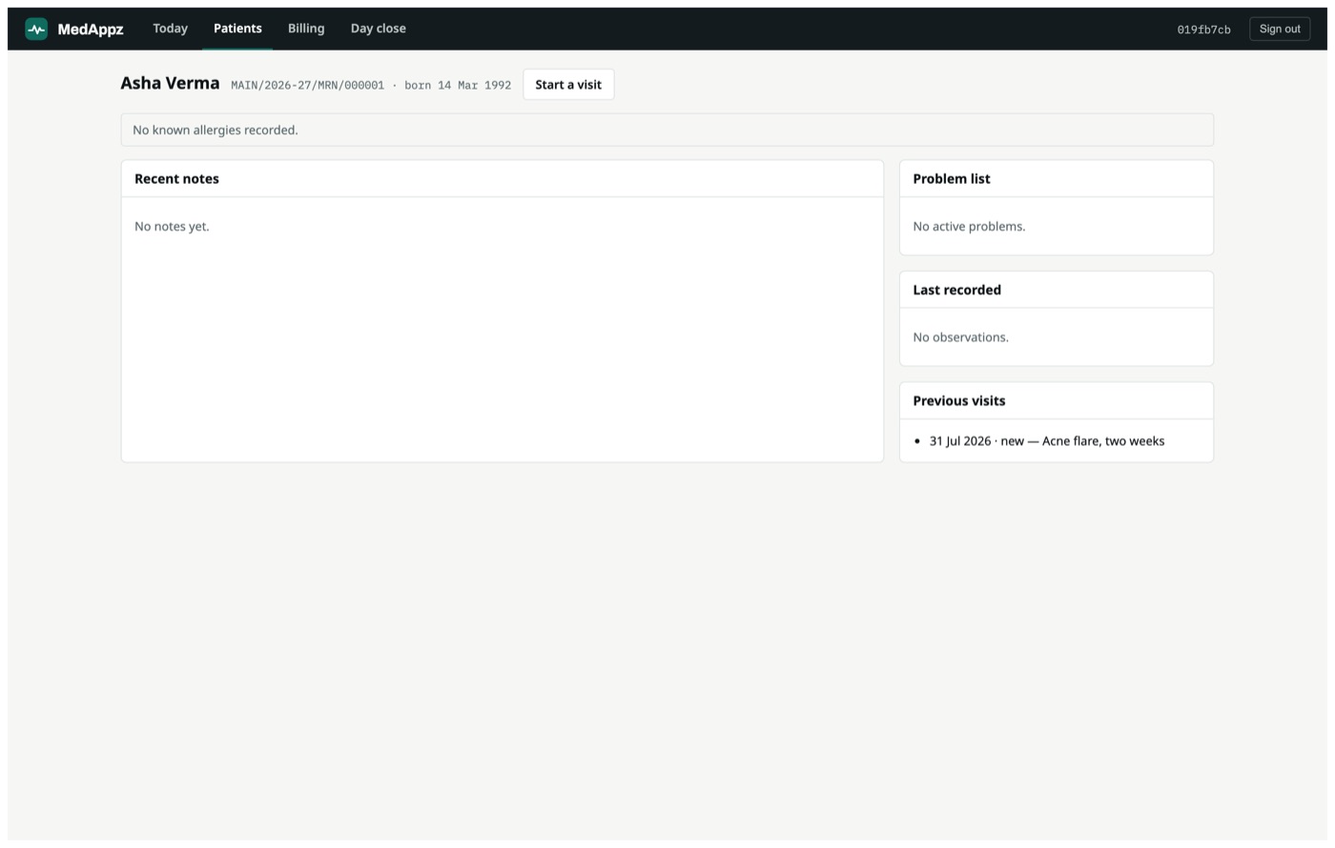This screenshot has height=848, width=1335.
Task: Click the No observations text
Action: (960, 337)
